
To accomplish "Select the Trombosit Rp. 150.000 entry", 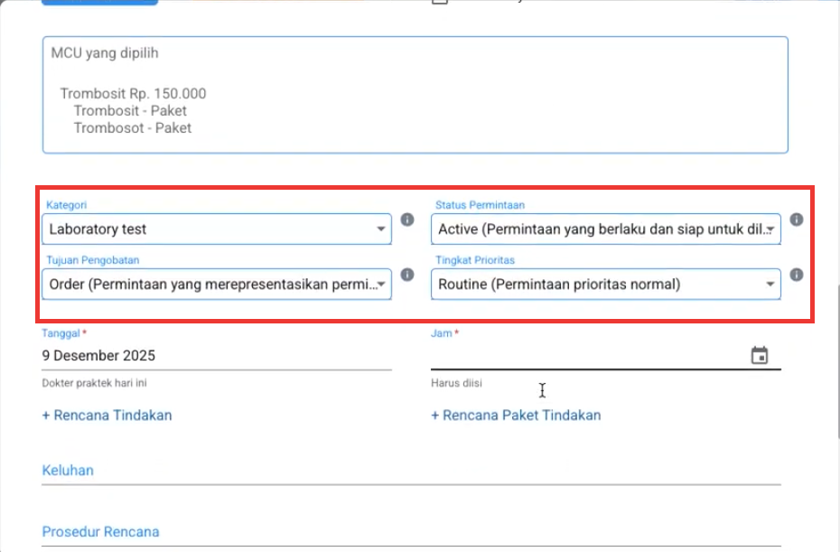I will [x=133, y=94].
